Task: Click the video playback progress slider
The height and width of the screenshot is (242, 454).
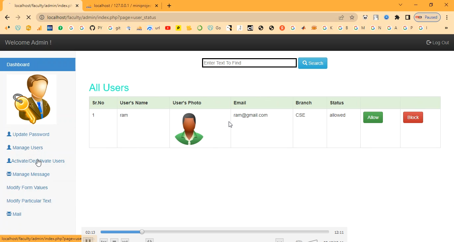Action: click(214, 232)
